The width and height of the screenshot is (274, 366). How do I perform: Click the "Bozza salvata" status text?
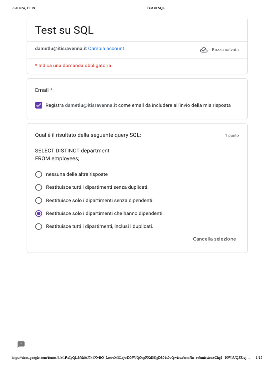(225, 50)
